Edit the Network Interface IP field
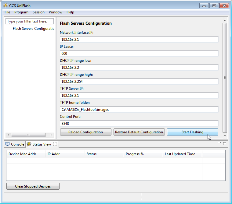The width and height of the screenshot is (232, 204). pyautogui.click(x=139, y=40)
